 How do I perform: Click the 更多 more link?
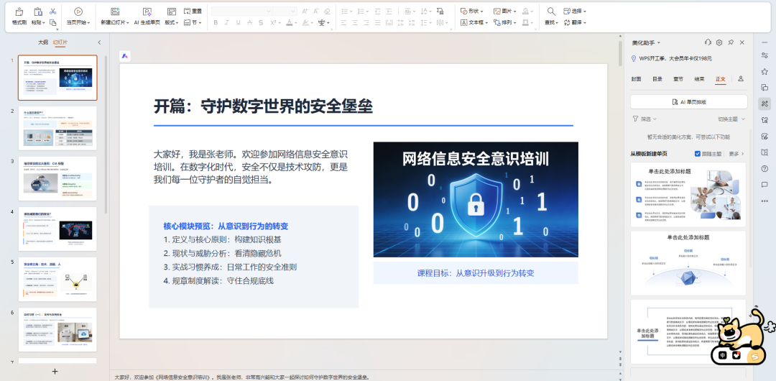(x=736, y=154)
